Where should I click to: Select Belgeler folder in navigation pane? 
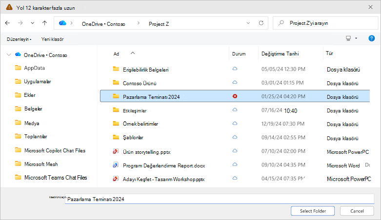click(x=33, y=109)
